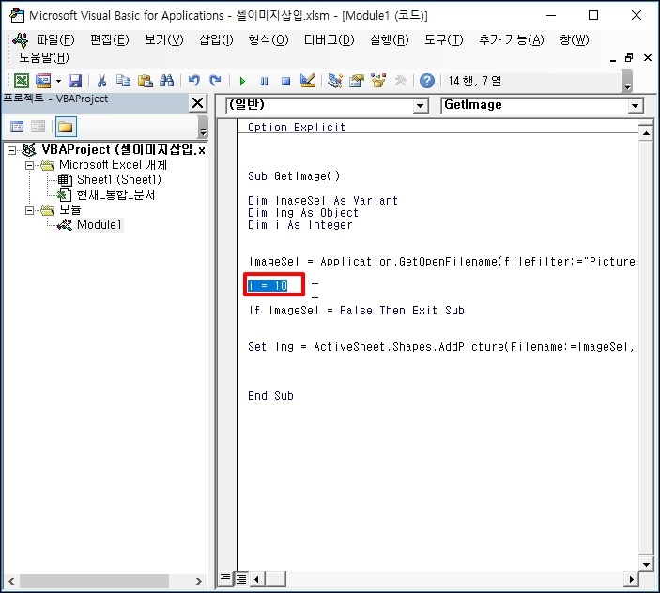This screenshot has width=660, height=593.
Task: Open the GetImage procedure dropdown
Action: (x=636, y=106)
